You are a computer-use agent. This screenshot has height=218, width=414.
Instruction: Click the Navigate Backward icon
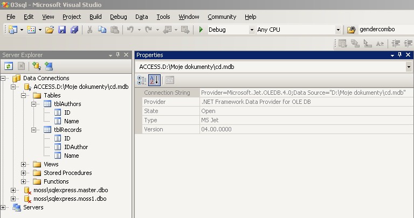[167, 30]
